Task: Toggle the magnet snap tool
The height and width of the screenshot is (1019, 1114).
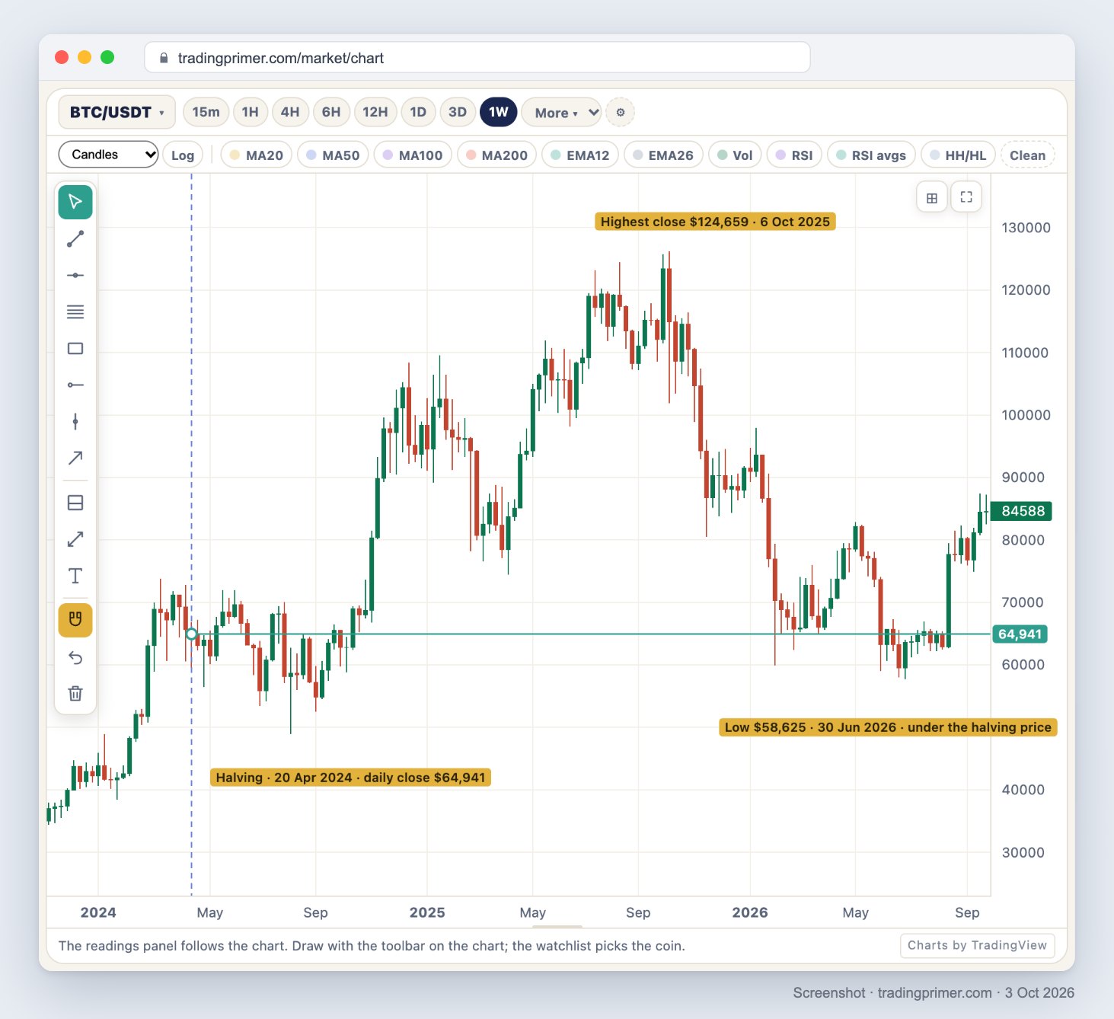Action: [75, 620]
